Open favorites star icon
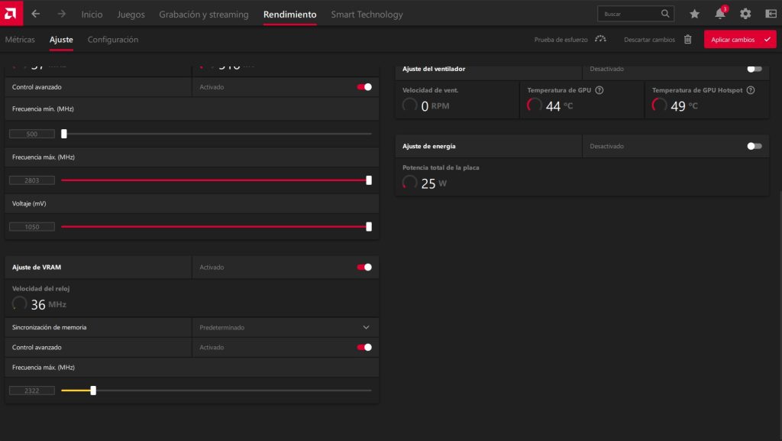The height and width of the screenshot is (441, 782). point(694,14)
